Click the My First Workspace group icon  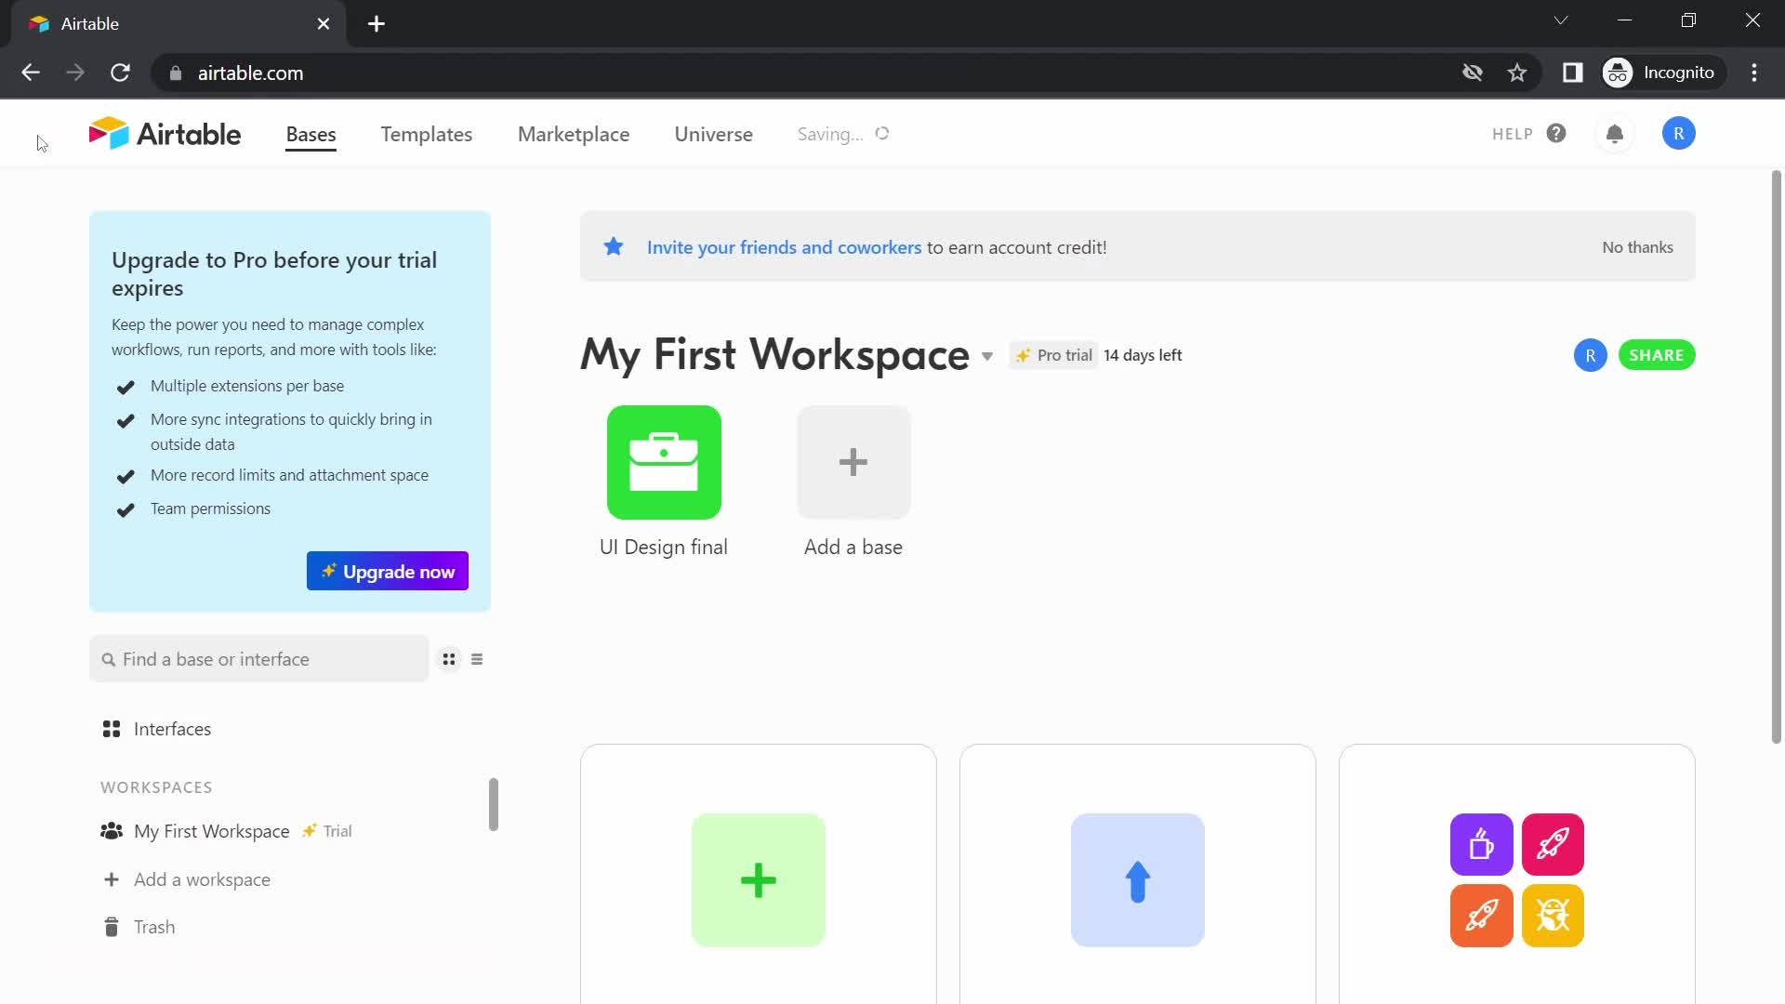(x=112, y=830)
